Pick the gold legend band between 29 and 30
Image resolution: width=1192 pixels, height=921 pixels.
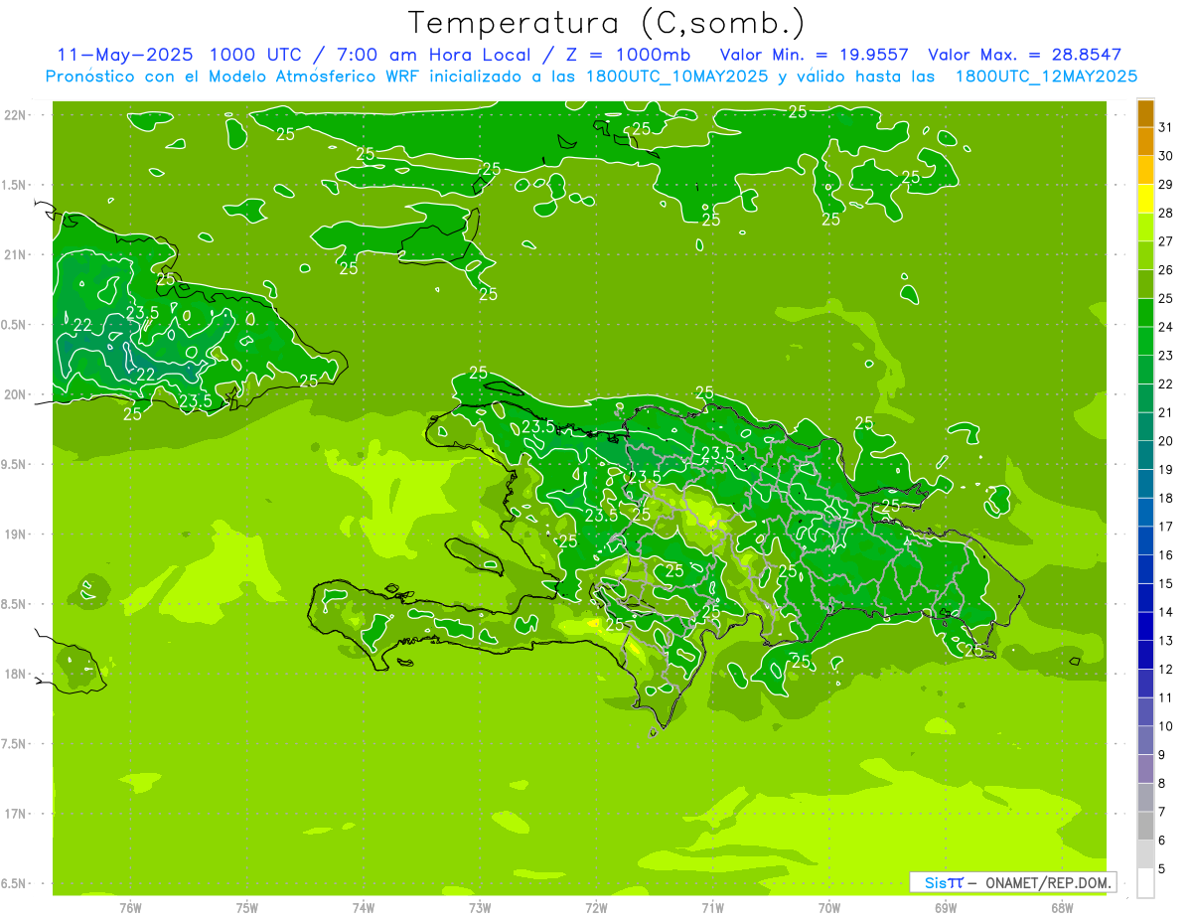(x=1145, y=170)
